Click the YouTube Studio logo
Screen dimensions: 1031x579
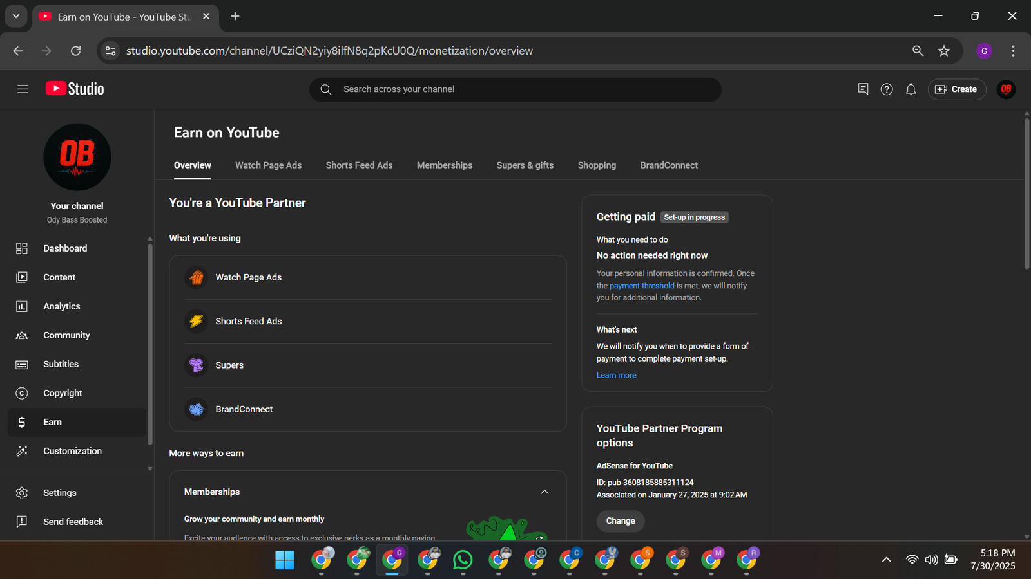coord(75,89)
